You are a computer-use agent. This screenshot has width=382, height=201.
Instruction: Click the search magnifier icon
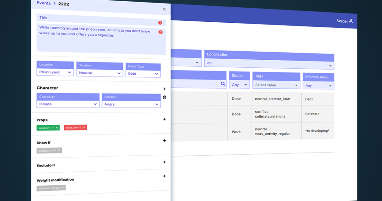coord(223,84)
